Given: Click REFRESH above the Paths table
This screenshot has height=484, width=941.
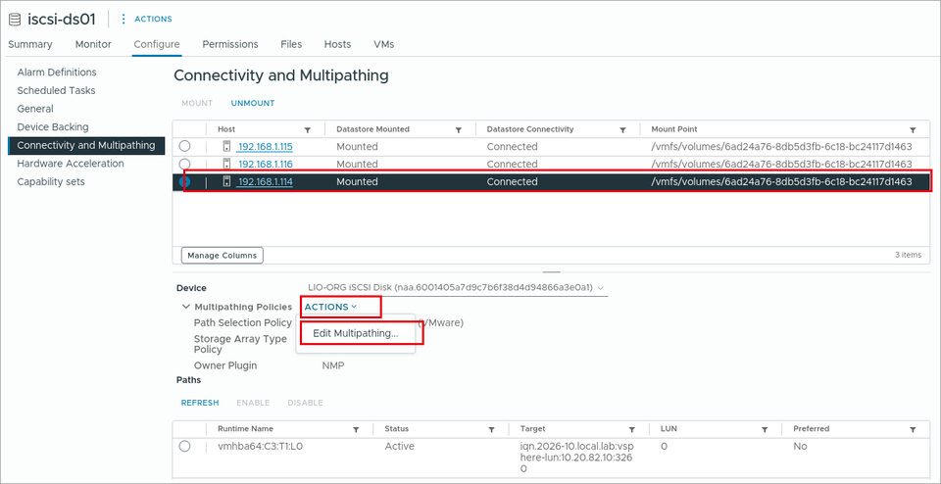Looking at the screenshot, I should pos(200,403).
